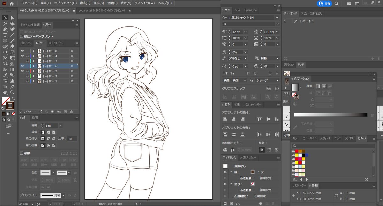The width and height of the screenshot is (383, 206).
Task: Hide レイヤー 4 with eye icon
Action: (22, 56)
